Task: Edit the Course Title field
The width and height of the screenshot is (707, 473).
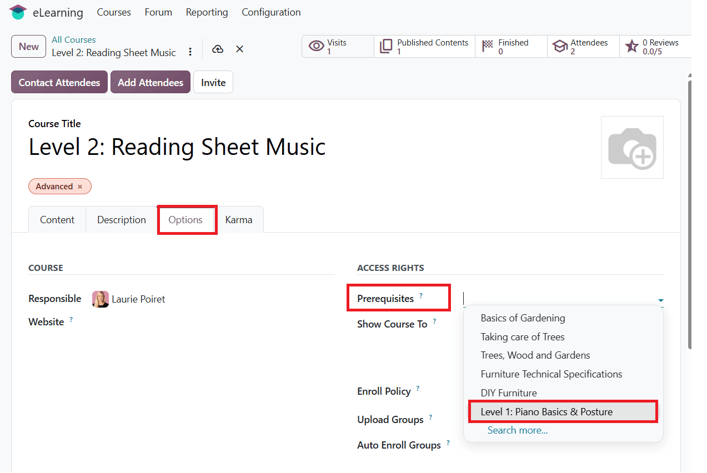Action: coord(177,147)
